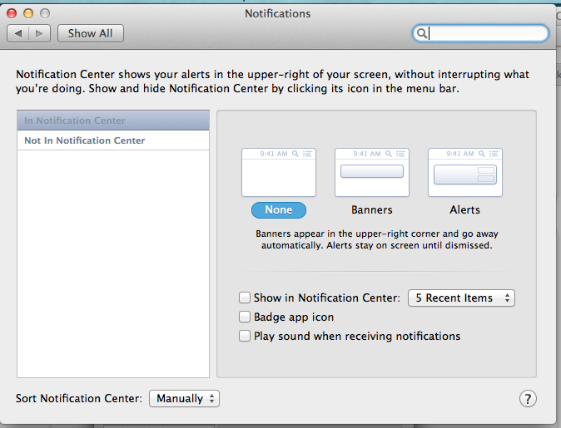Select the Alerts style preview image
This screenshot has height=428, width=561.
tap(464, 172)
